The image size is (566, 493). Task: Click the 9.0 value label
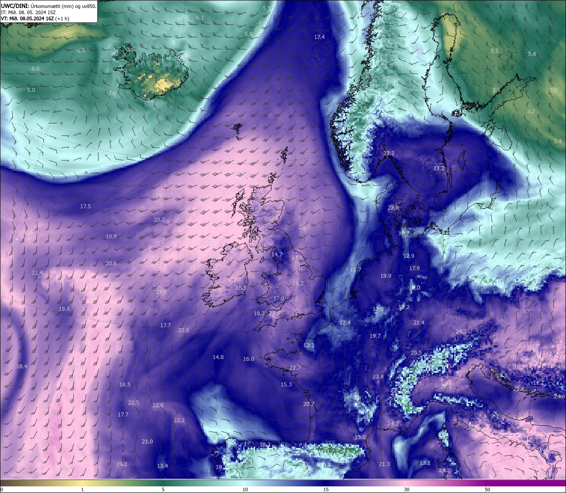pyautogui.click(x=495, y=416)
